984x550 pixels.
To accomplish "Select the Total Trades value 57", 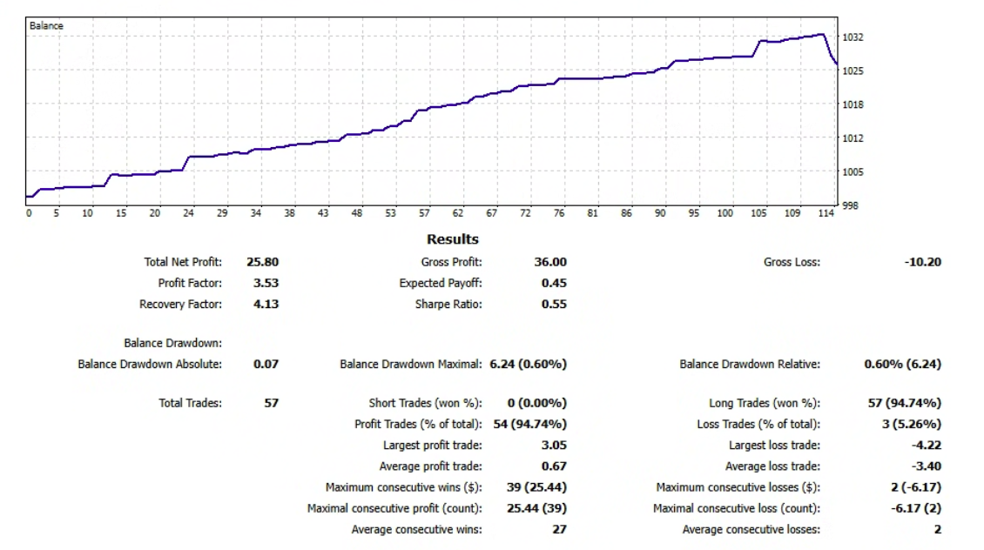I will (271, 403).
